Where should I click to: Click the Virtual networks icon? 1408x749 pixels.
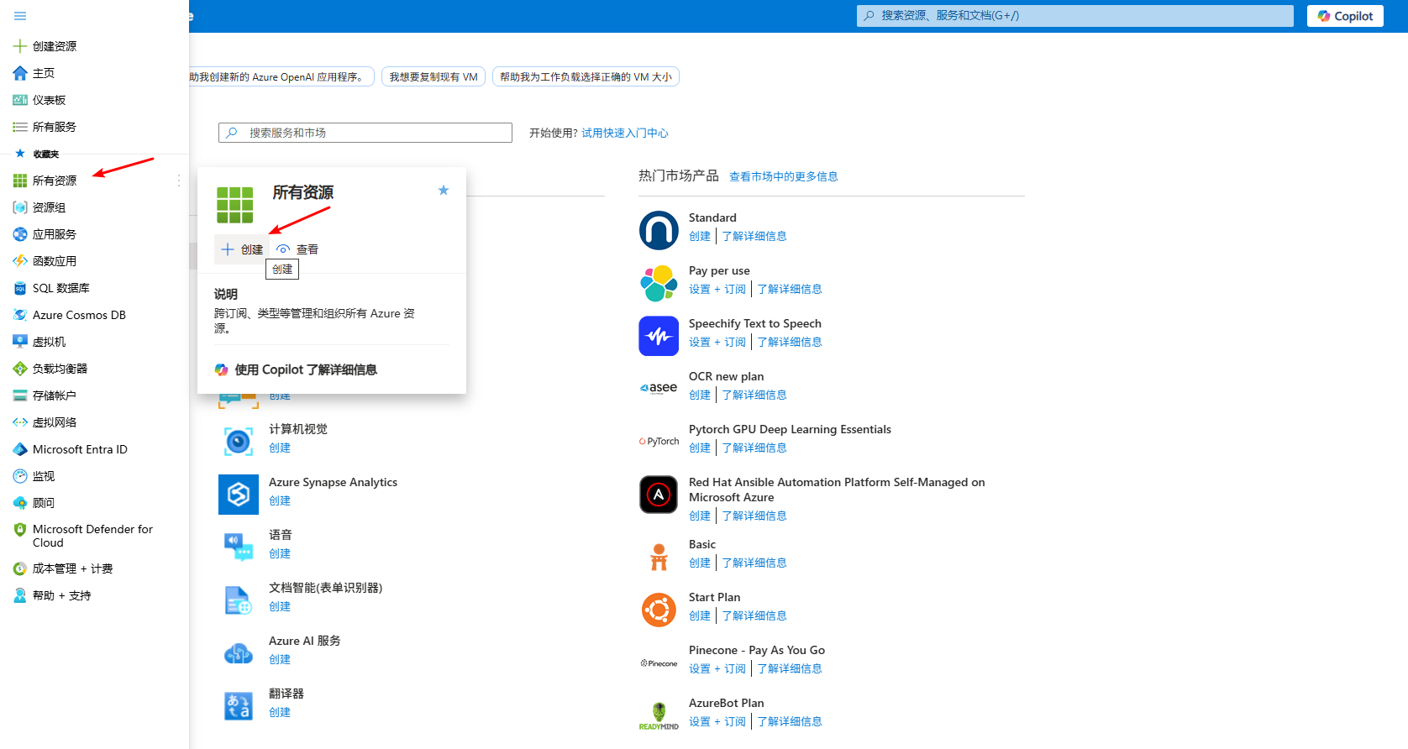click(20, 422)
